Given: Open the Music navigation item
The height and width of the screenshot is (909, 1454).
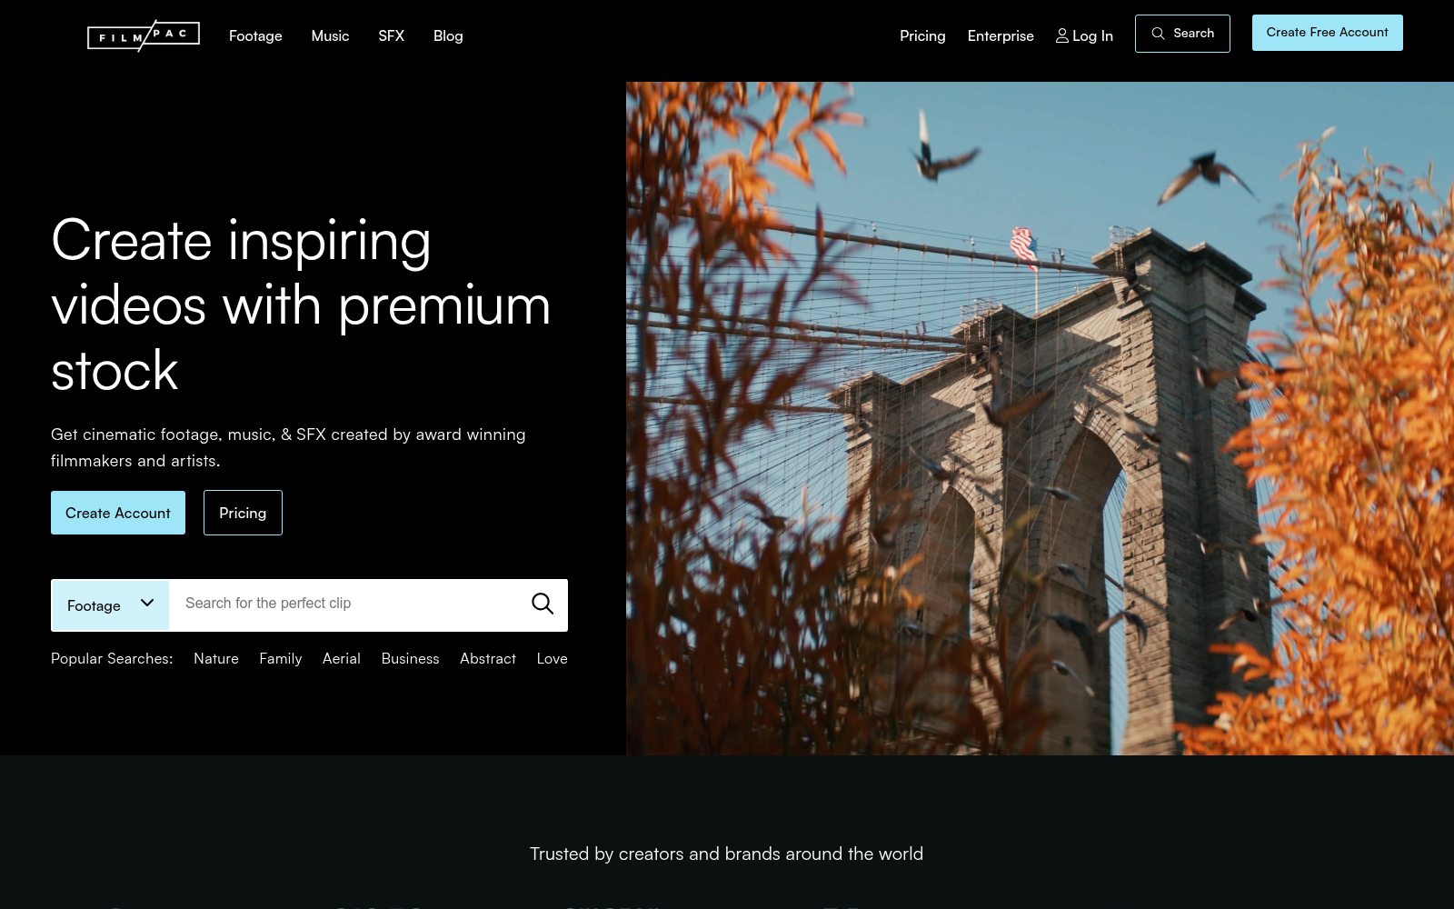Looking at the screenshot, I should (x=330, y=35).
